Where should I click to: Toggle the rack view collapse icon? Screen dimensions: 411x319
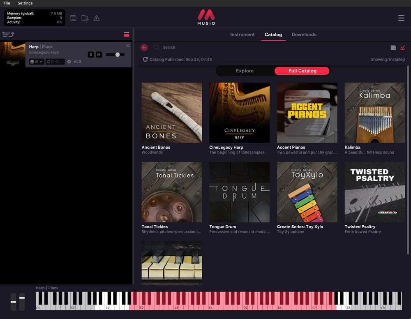(126, 35)
